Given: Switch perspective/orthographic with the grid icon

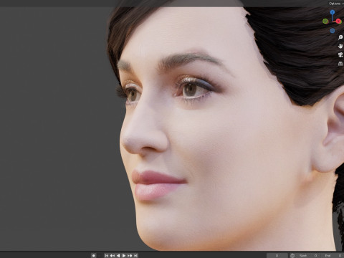Looking at the screenshot, I should 340,64.
